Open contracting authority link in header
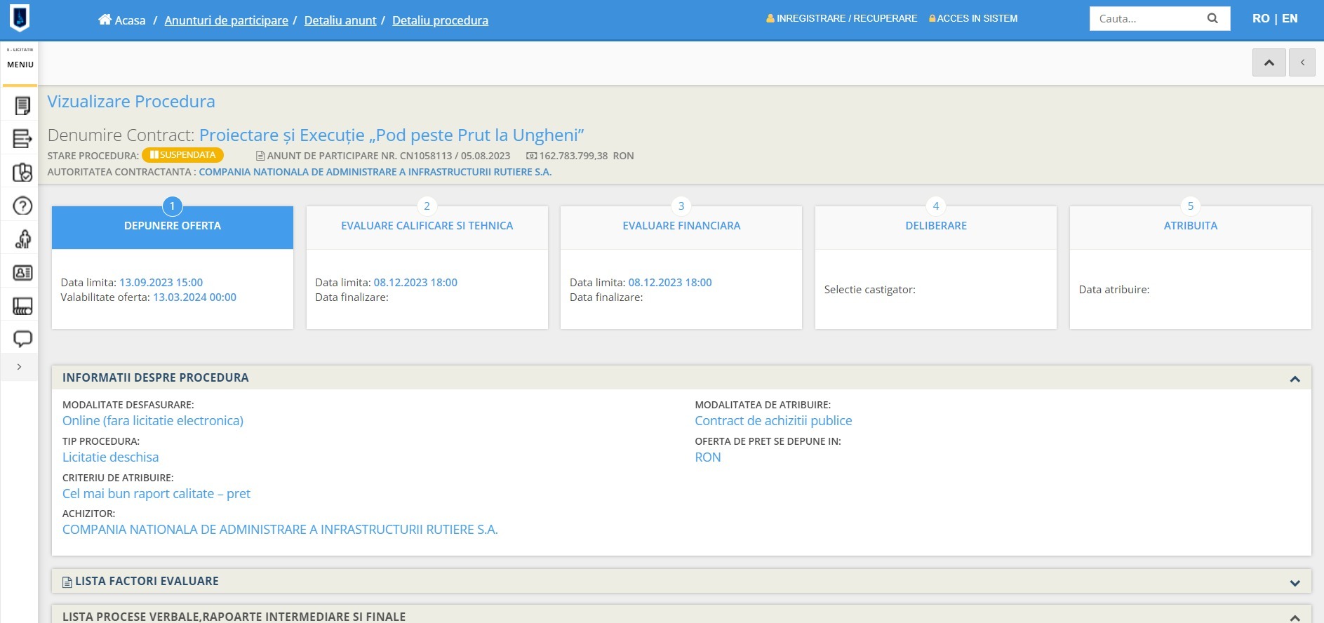This screenshot has width=1324, height=623. tap(375, 172)
